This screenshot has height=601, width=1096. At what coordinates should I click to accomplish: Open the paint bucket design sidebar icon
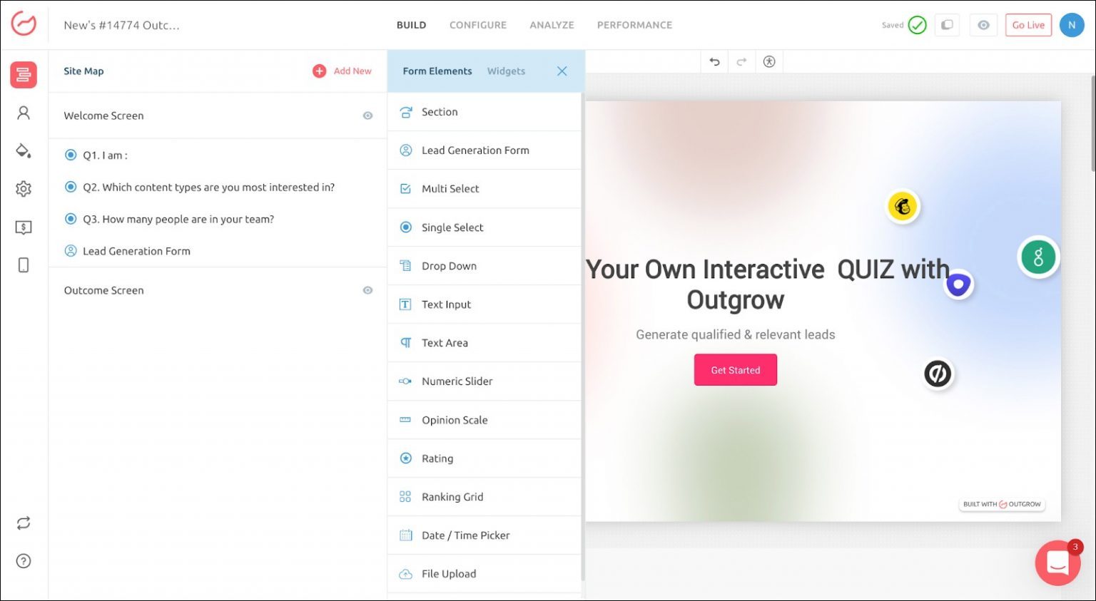pyautogui.click(x=24, y=150)
